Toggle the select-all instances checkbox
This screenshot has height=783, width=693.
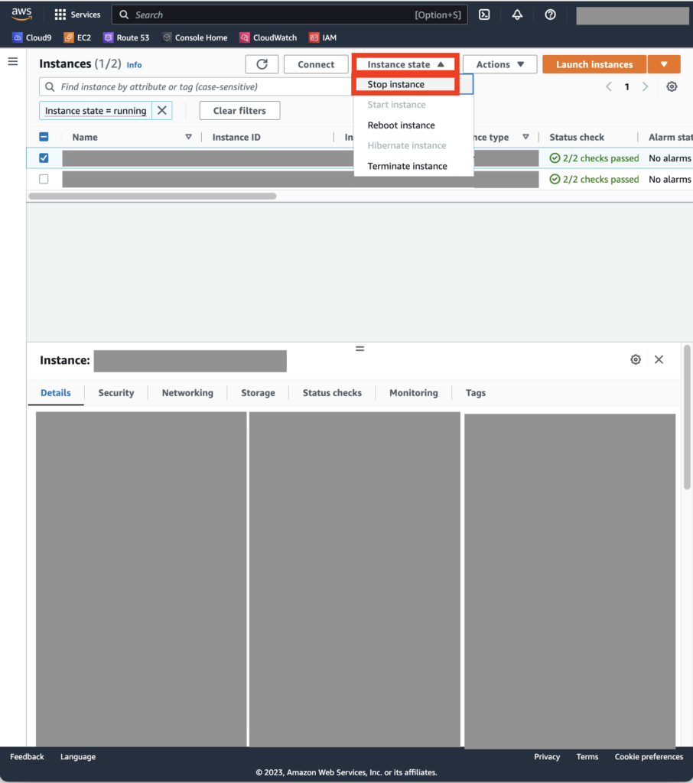[x=44, y=137]
